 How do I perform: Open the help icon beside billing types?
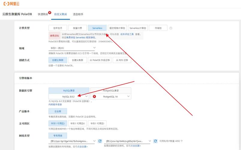(x=171, y=28)
